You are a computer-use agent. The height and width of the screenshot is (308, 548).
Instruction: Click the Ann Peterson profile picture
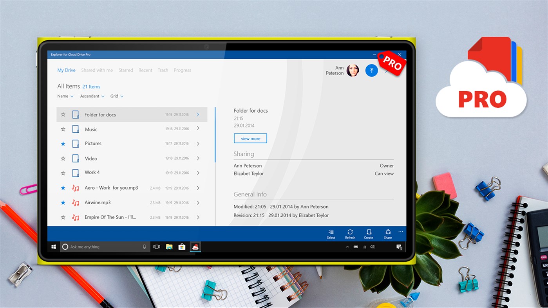click(353, 70)
